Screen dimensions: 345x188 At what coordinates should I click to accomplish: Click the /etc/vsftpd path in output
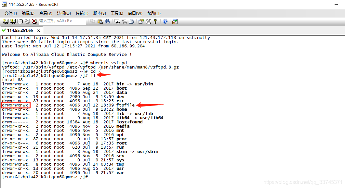[81, 67]
